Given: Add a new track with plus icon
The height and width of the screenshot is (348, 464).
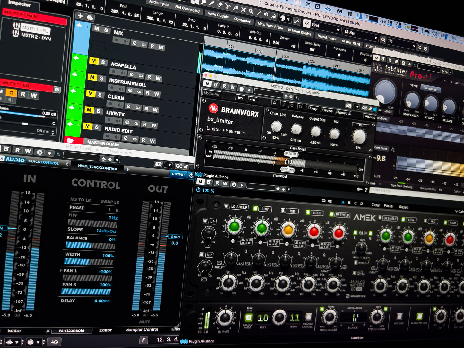Looking at the screenshot, I should pyautogui.click(x=80, y=16).
